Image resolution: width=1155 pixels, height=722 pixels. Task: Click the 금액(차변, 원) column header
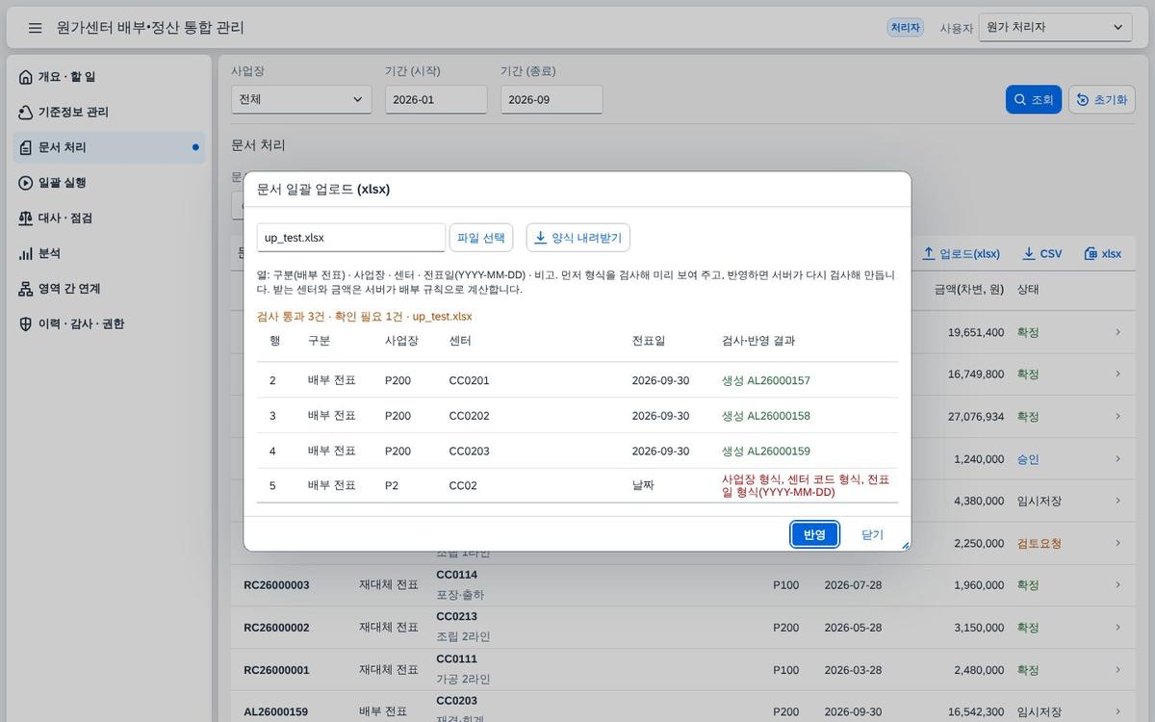coord(969,289)
